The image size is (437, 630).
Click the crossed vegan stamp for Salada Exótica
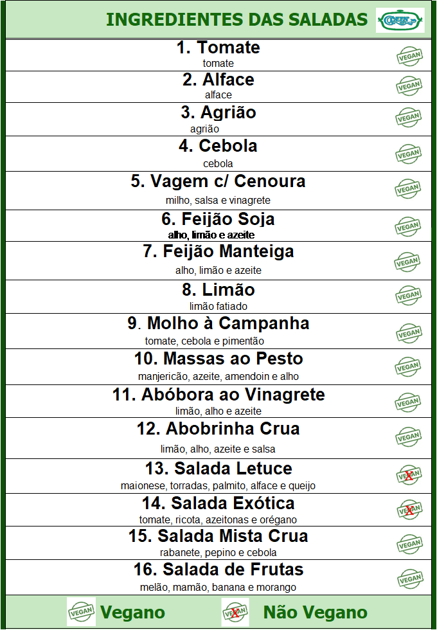[x=409, y=510]
